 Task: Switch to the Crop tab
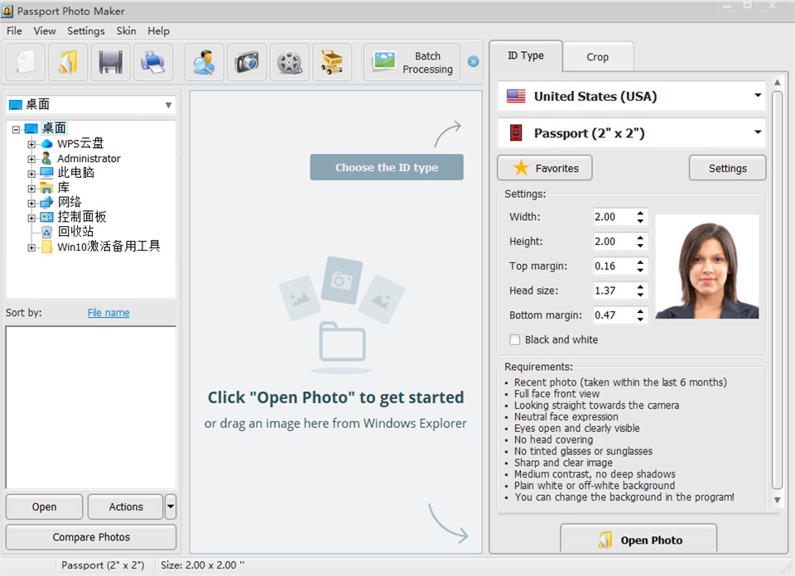click(598, 57)
